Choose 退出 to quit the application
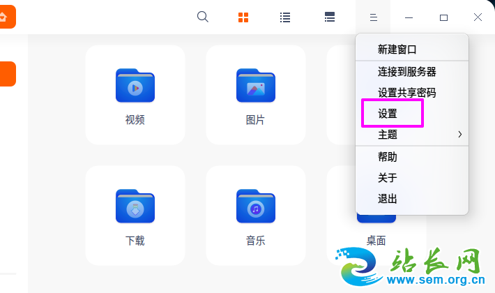The width and height of the screenshot is (495, 293). [388, 199]
